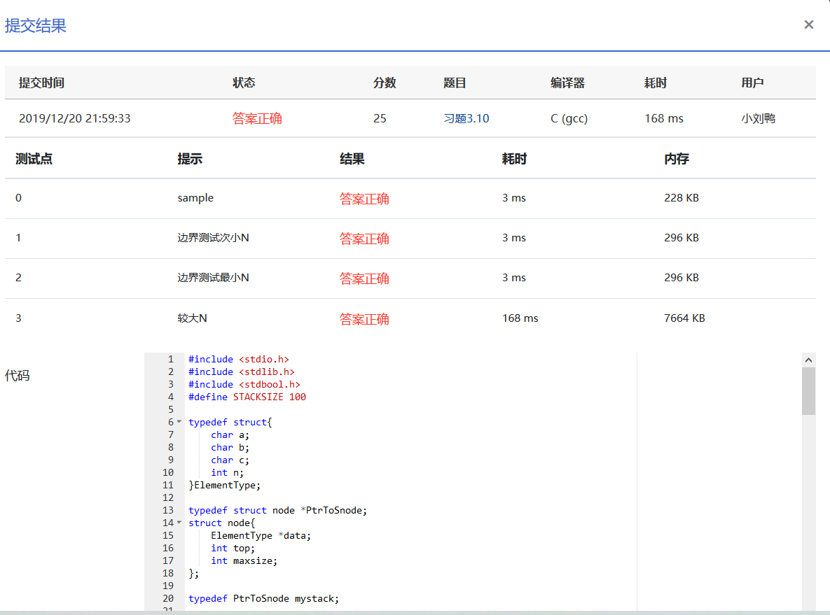Viewport: 830px width, 615px height.
Task: Click the 边界测试最小N hint text
Action: coord(213,278)
